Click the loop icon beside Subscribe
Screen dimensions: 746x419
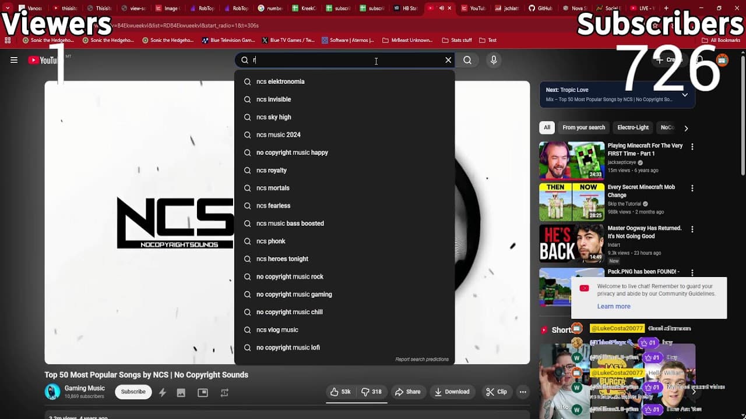pyautogui.click(x=224, y=393)
